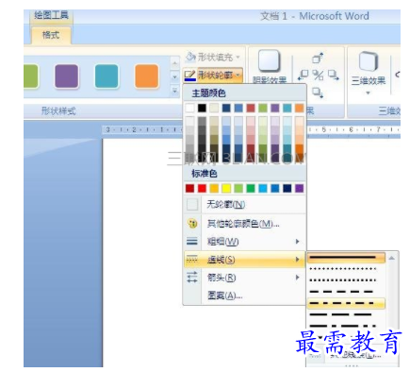Pick tan in theme colors top row
The width and height of the screenshot is (410, 372).
pyautogui.click(x=214, y=108)
